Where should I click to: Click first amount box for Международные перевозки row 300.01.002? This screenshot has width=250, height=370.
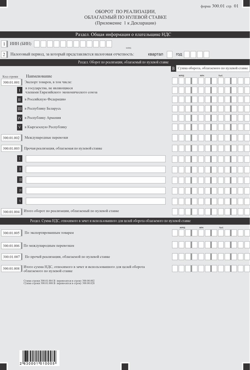(175, 138)
